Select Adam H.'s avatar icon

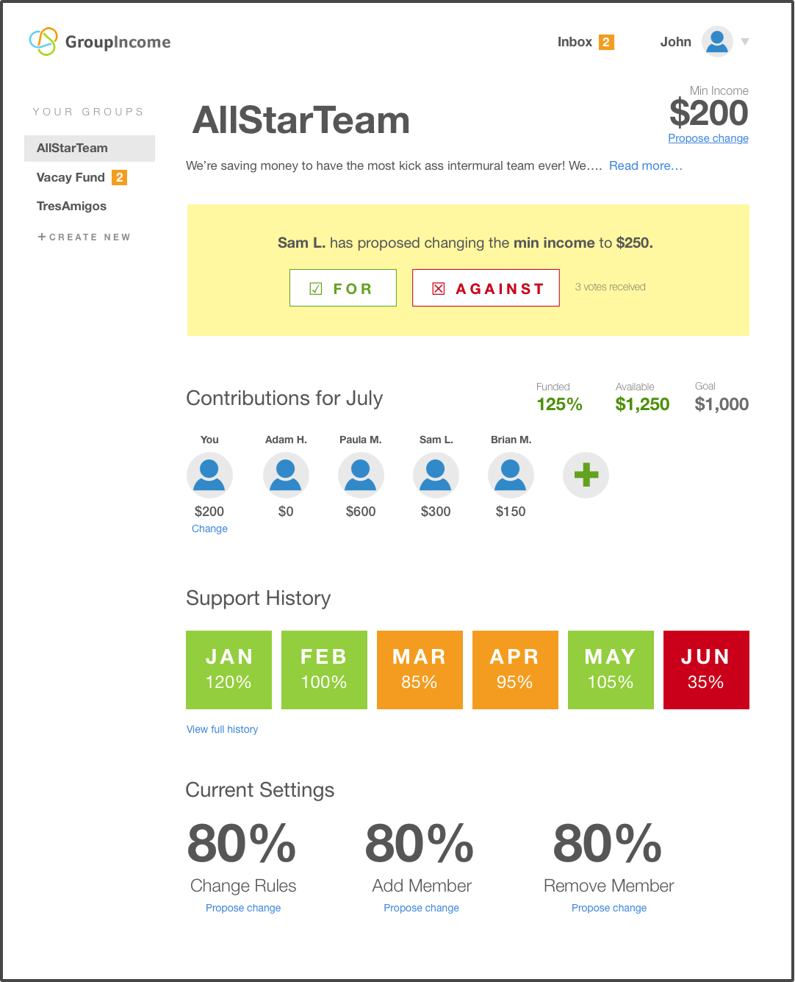pos(286,475)
